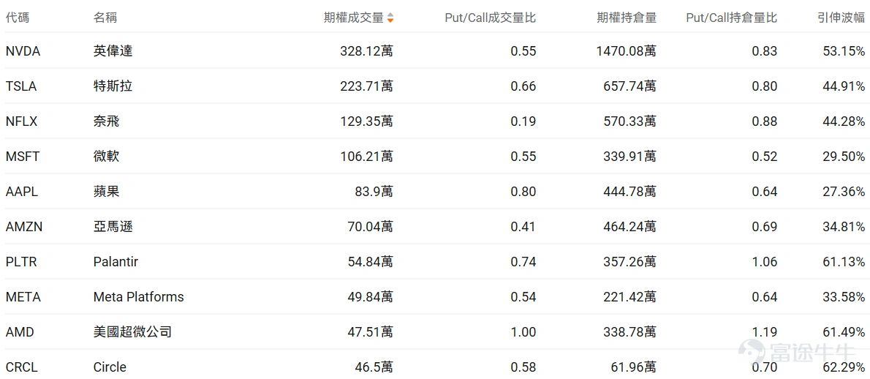Click AAPL volume 83.9萬
Image resolution: width=870 pixels, height=379 pixels.
pyautogui.click(x=374, y=192)
